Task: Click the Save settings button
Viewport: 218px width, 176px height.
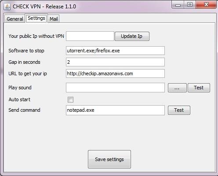Action: [x=109, y=159]
